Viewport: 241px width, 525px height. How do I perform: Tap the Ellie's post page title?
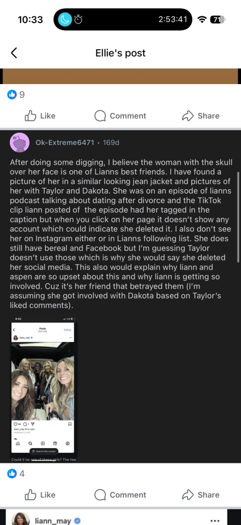click(x=120, y=53)
